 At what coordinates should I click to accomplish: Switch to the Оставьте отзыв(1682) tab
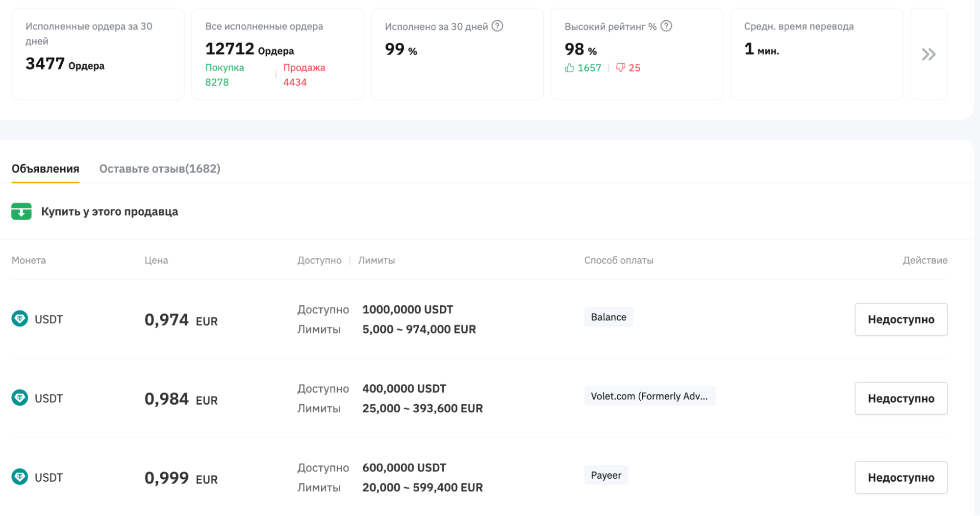click(x=160, y=169)
